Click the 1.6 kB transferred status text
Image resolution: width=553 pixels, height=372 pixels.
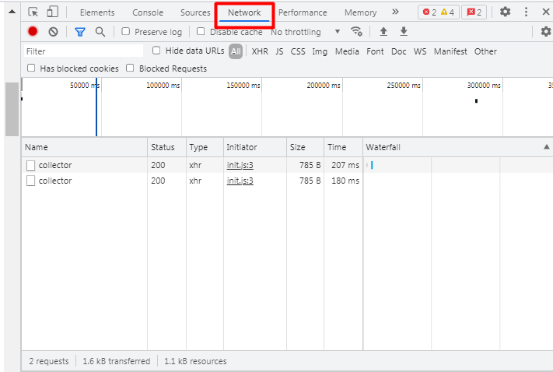coord(117,361)
